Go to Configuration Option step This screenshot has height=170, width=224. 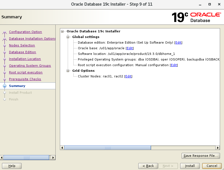point(25,32)
